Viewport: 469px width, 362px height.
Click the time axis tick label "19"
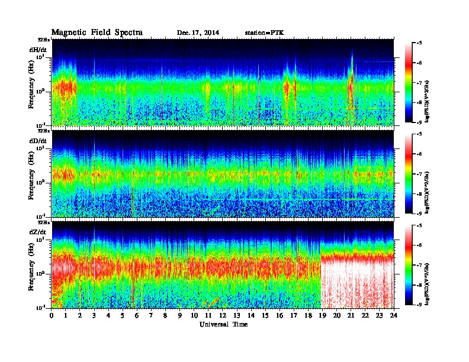(322, 316)
